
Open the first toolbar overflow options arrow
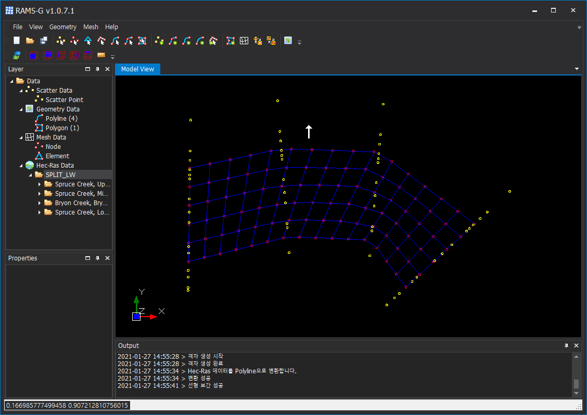click(300, 42)
